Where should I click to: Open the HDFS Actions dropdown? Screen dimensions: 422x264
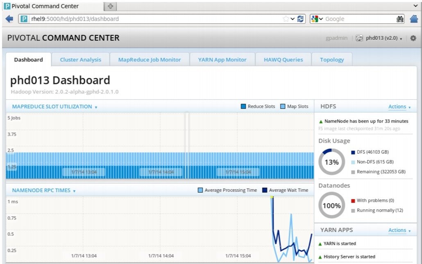[399, 107]
